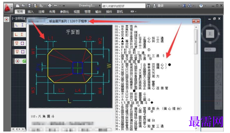Screen dimensions: 230x133
Task: Switch to the 联机 ribbon tab
Action: pyautogui.click(x=120, y=12)
